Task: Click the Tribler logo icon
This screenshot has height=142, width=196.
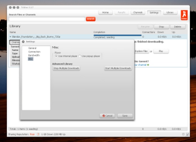Action: pos(184,15)
